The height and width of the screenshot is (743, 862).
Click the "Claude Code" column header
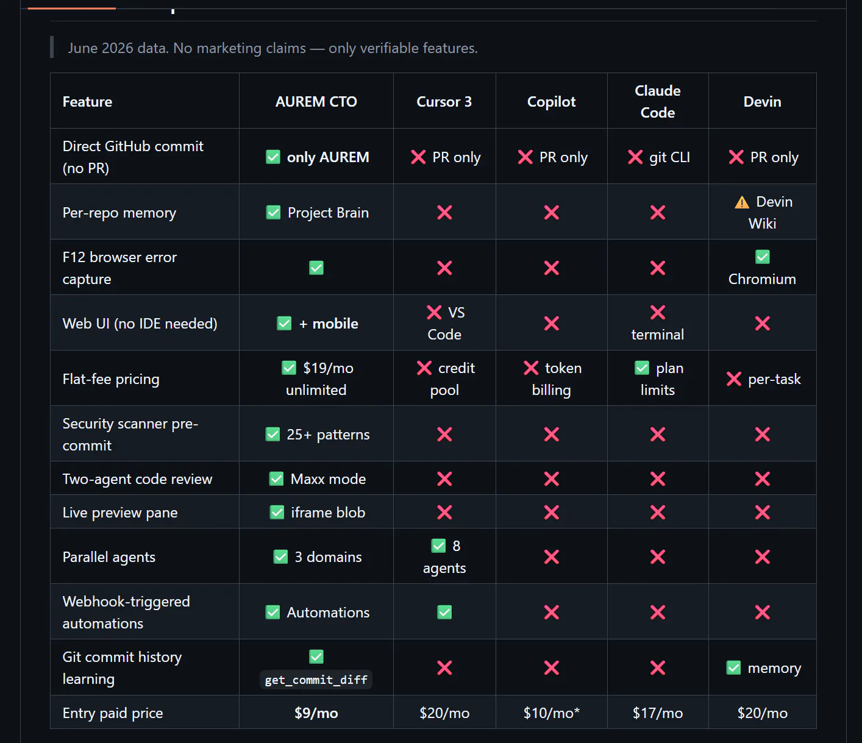point(658,102)
